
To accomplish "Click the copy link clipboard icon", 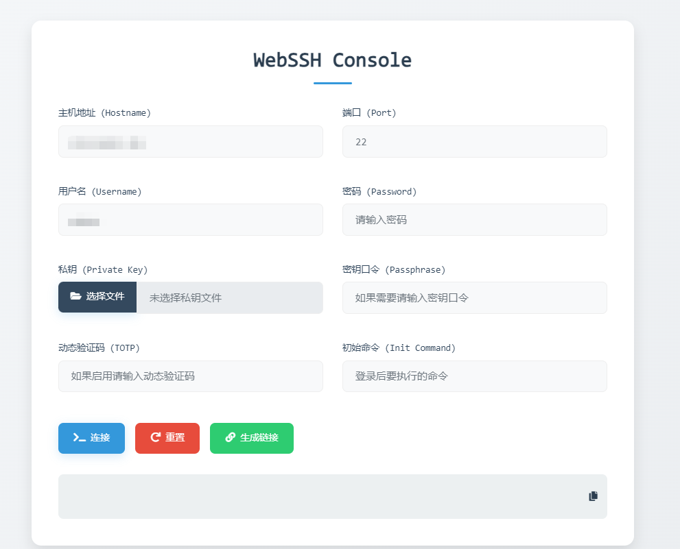I will point(593,496).
